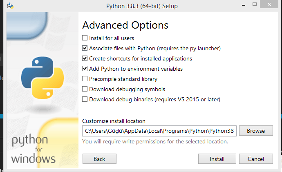Toggle Add Python to environment variables

click(x=85, y=69)
